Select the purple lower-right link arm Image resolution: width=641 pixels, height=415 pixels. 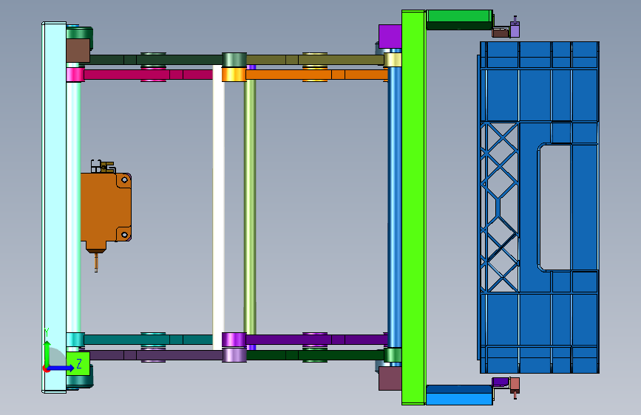point(316,340)
